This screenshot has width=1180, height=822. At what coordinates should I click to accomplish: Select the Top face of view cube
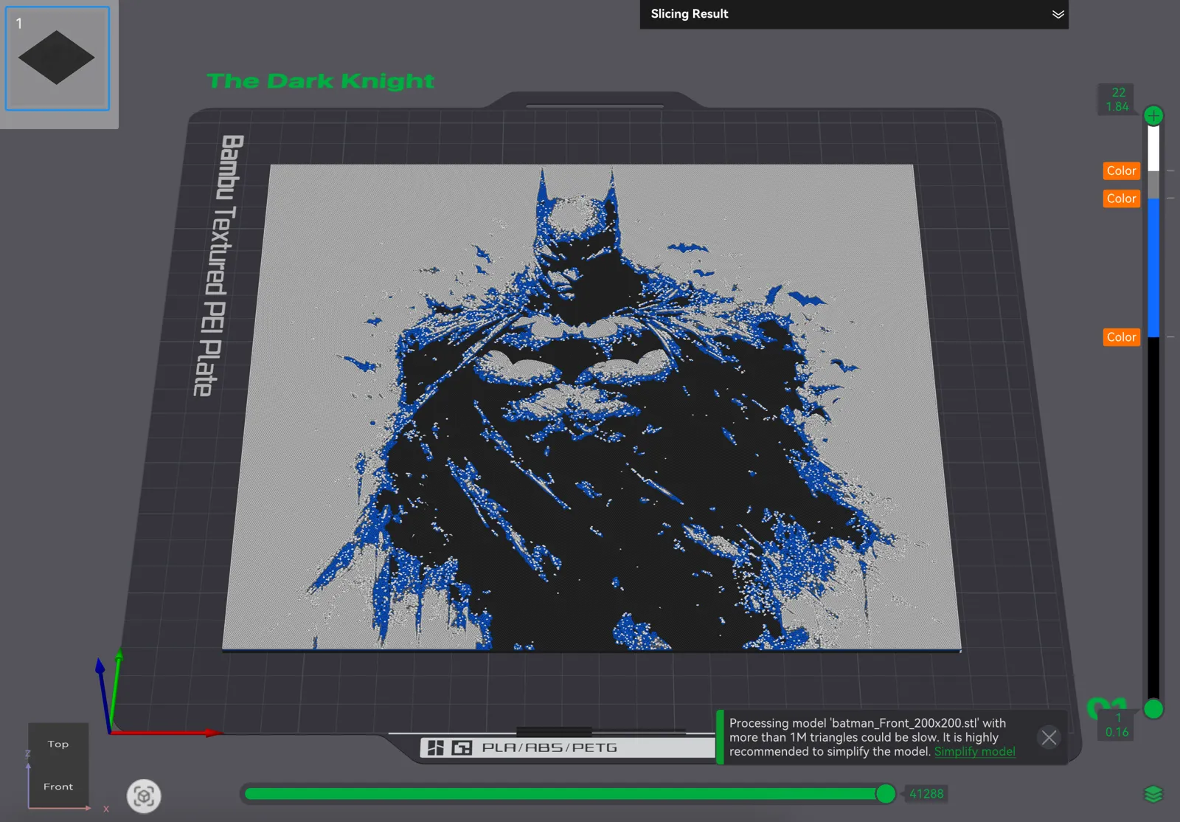[58, 744]
